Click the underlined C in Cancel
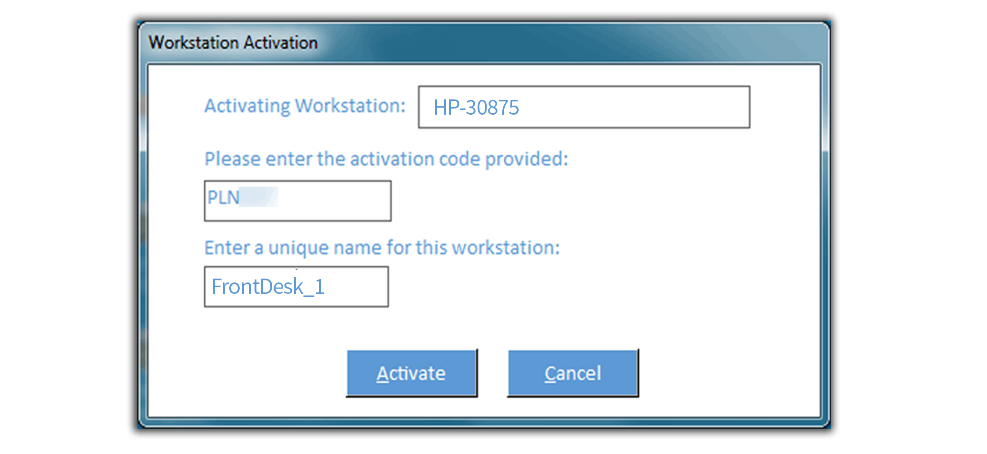 click(x=550, y=374)
